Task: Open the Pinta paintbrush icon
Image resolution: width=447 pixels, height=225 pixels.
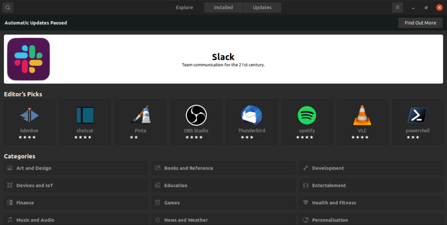Action: [x=141, y=115]
